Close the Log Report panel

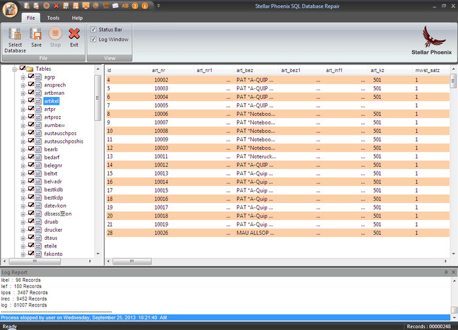click(x=453, y=272)
